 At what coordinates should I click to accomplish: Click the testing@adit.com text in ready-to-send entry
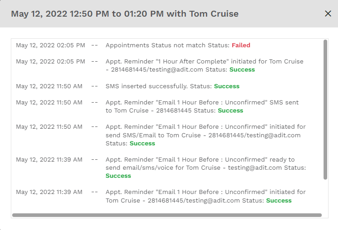255,168
